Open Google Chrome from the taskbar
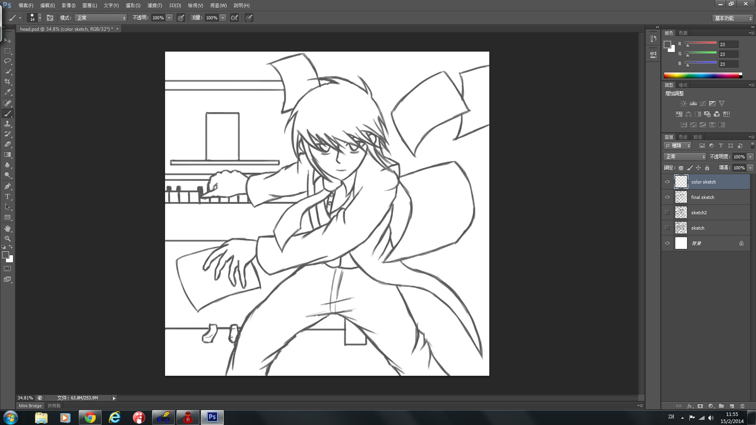The width and height of the screenshot is (756, 425). coord(90,418)
